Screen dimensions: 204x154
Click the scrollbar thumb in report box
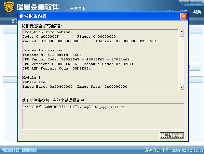(182, 35)
